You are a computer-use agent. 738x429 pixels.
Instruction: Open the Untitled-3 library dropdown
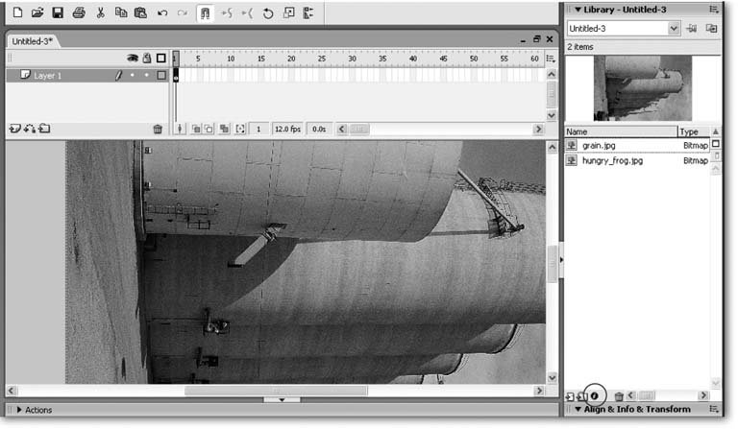coord(675,29)
